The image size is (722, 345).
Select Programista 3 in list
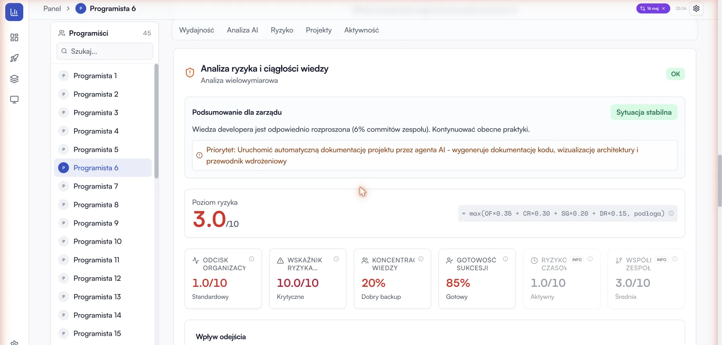[x=103, y=113]
